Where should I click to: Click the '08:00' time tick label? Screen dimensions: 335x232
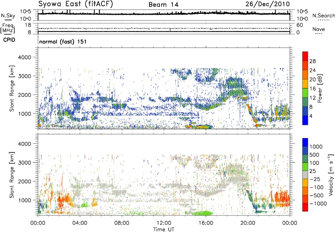(121, 223)
